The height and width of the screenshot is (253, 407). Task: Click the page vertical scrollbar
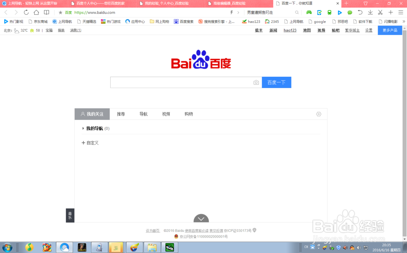[405, 134]
